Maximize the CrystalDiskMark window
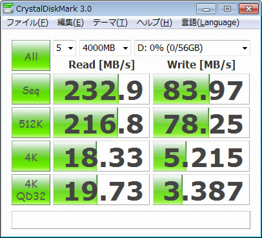Image resolution: width=262 pixels, height=238 pixels. [227, 9]
